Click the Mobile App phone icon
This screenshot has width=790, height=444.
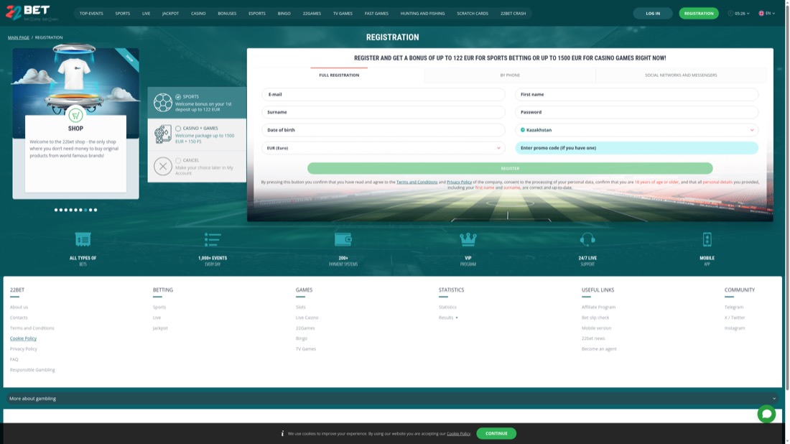tap(707, 239)
